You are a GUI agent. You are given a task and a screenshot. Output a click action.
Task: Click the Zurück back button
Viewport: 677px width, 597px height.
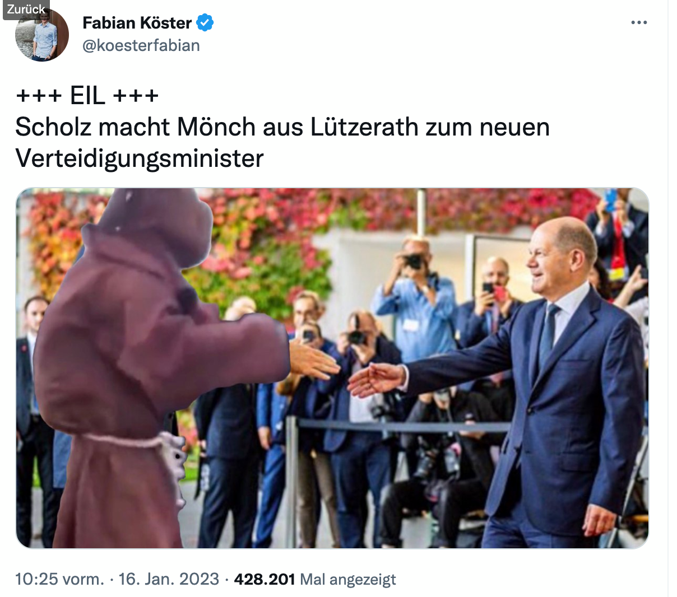(26, 9)
